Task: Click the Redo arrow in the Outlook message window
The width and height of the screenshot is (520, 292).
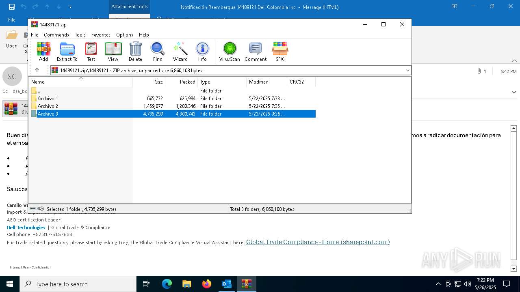Action: [x=35, y=7]
